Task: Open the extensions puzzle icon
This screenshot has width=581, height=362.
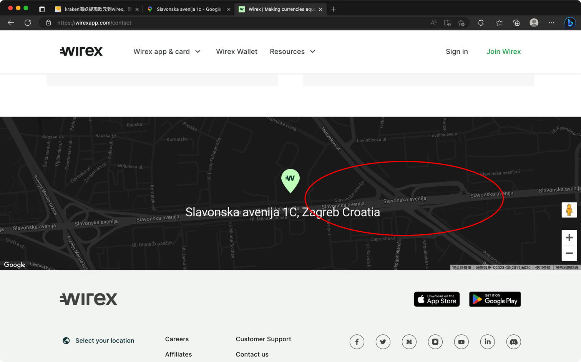Action: click(481, 23)
